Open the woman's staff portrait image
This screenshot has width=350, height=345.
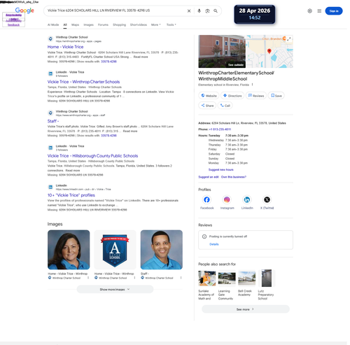69,250
